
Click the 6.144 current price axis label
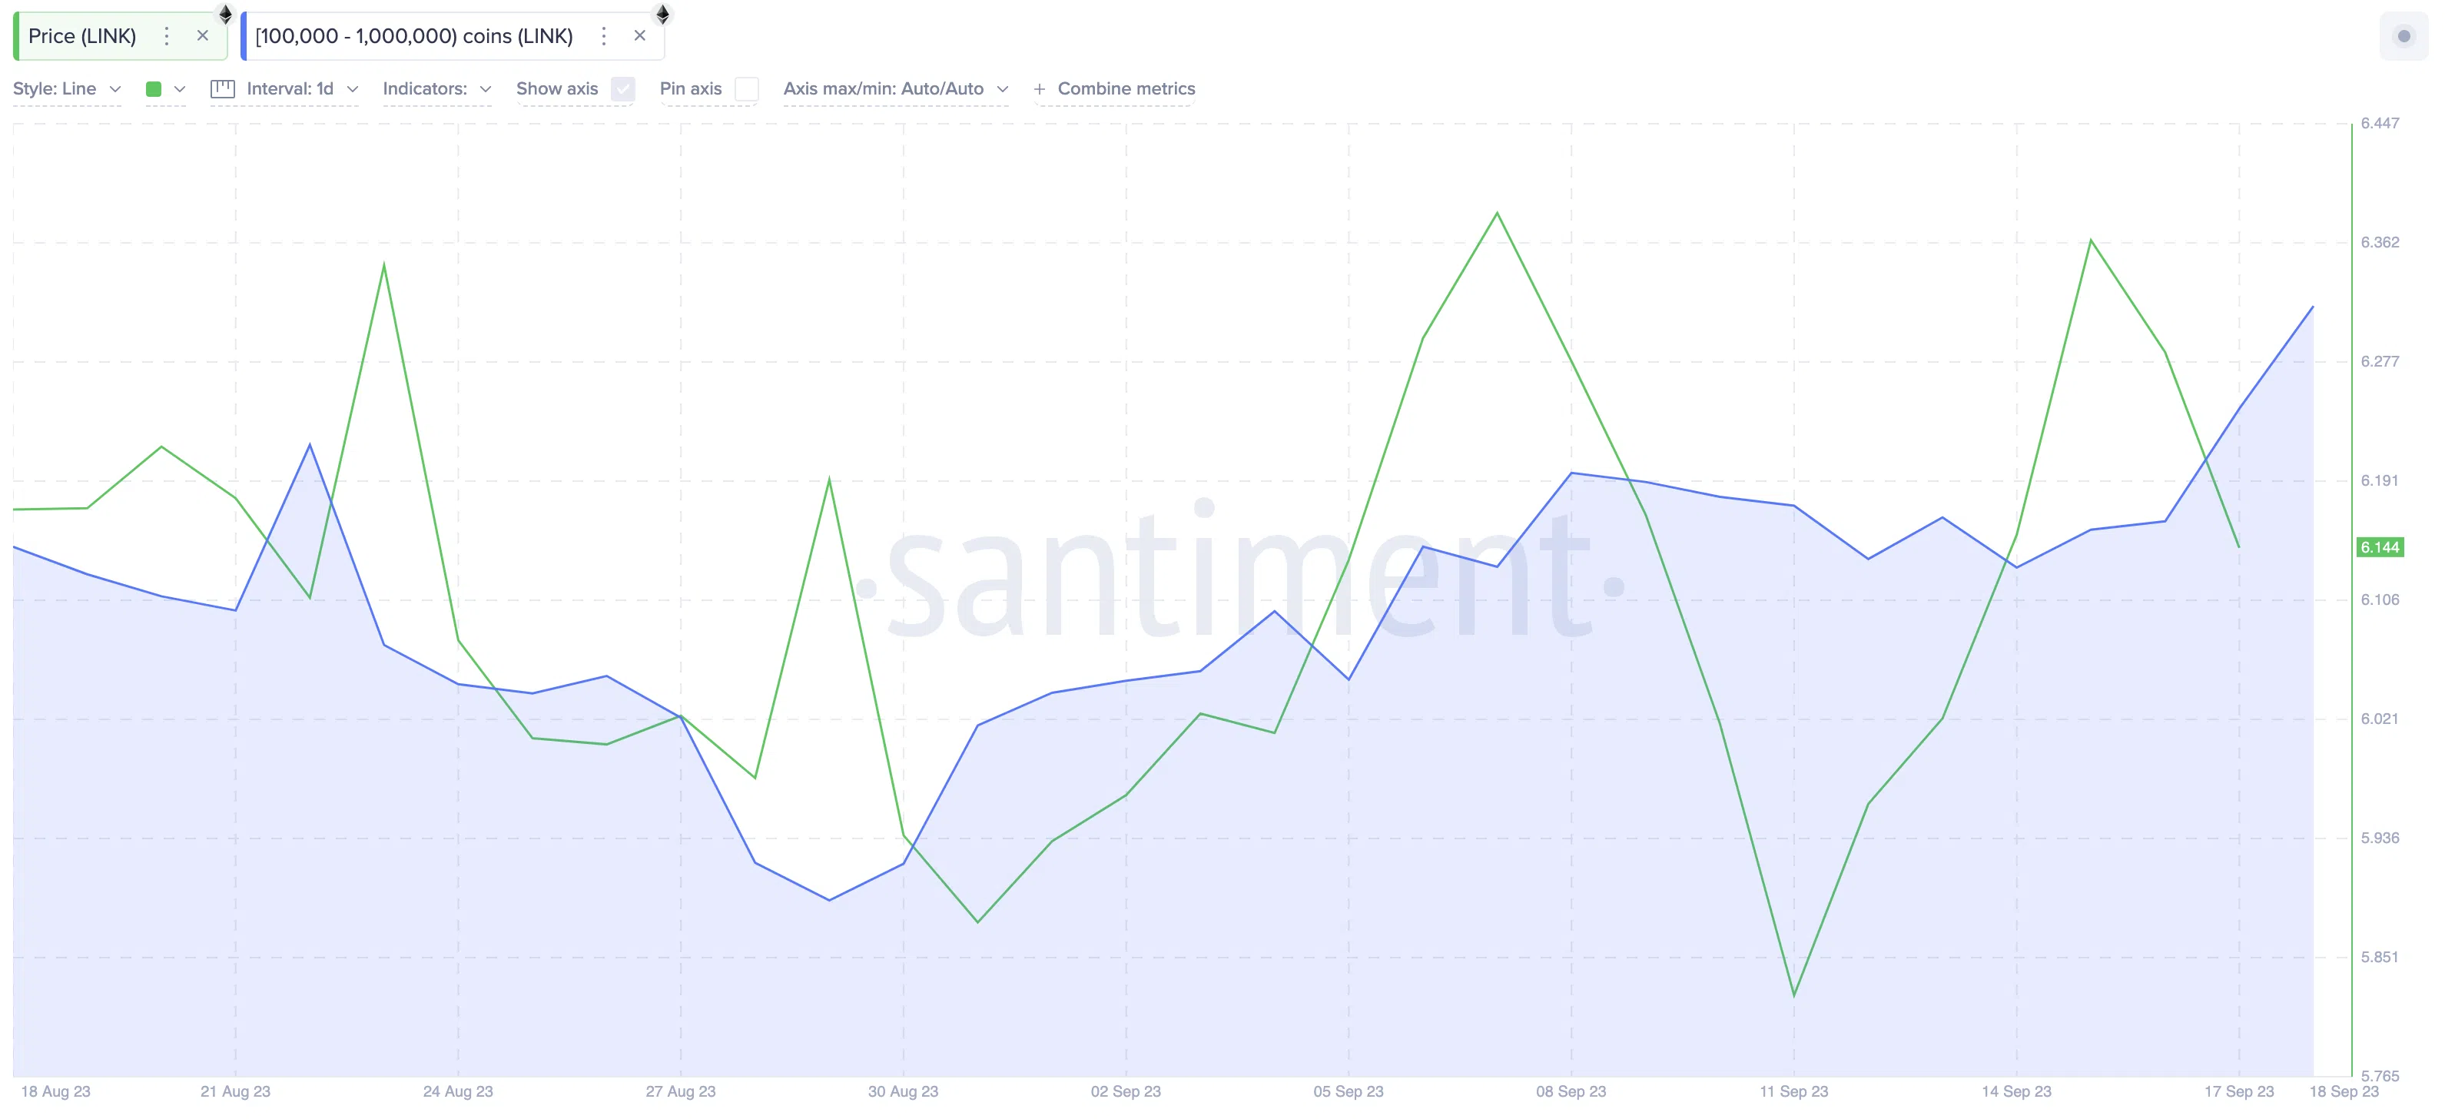click(2380, 548)
